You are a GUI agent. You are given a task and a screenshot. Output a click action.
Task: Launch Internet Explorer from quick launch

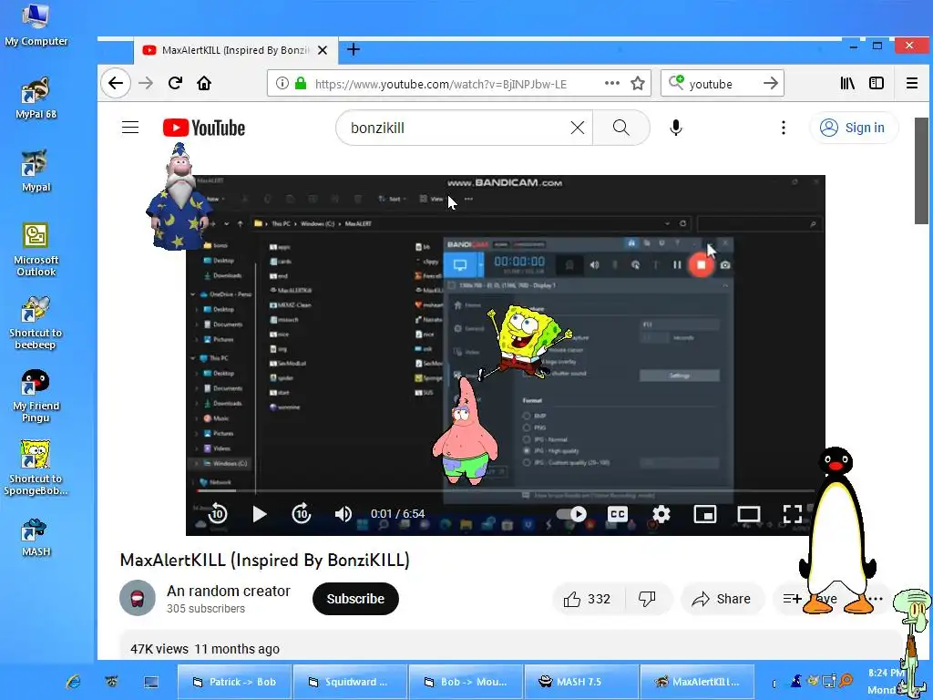(x=74, y=682)
